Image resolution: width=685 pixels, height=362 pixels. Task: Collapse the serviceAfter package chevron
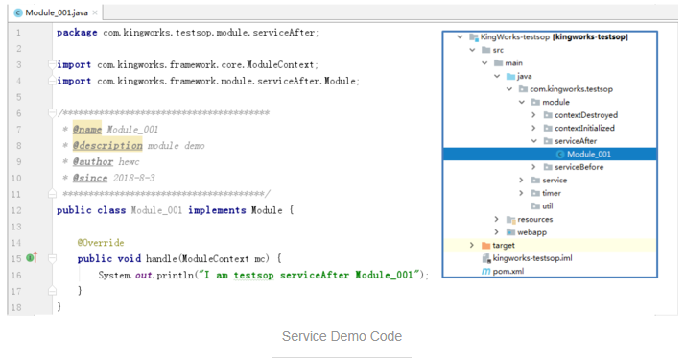(533, 141)
